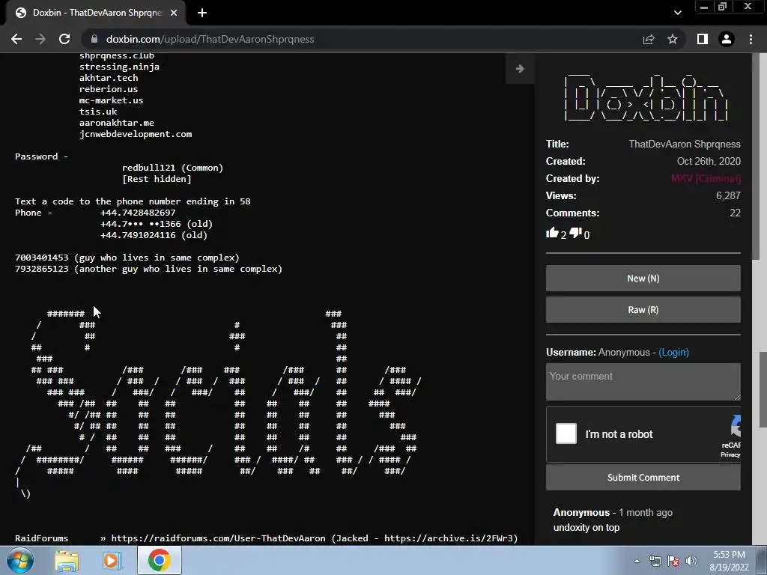This screenshot has width=767, height=575.
Task: Click network tray icon
Action: click(x=655, y=561)
